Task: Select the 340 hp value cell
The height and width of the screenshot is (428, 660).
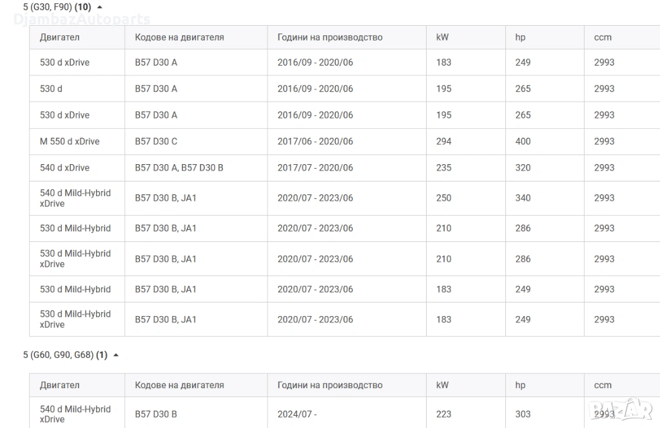Action: point(523,198)
